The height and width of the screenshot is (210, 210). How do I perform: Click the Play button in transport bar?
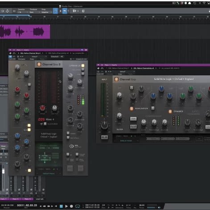click(66, 206)
